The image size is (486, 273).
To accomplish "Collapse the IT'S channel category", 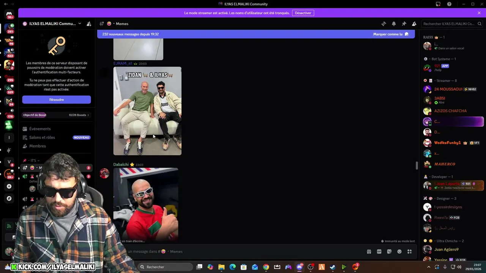I will pos(33,160).
